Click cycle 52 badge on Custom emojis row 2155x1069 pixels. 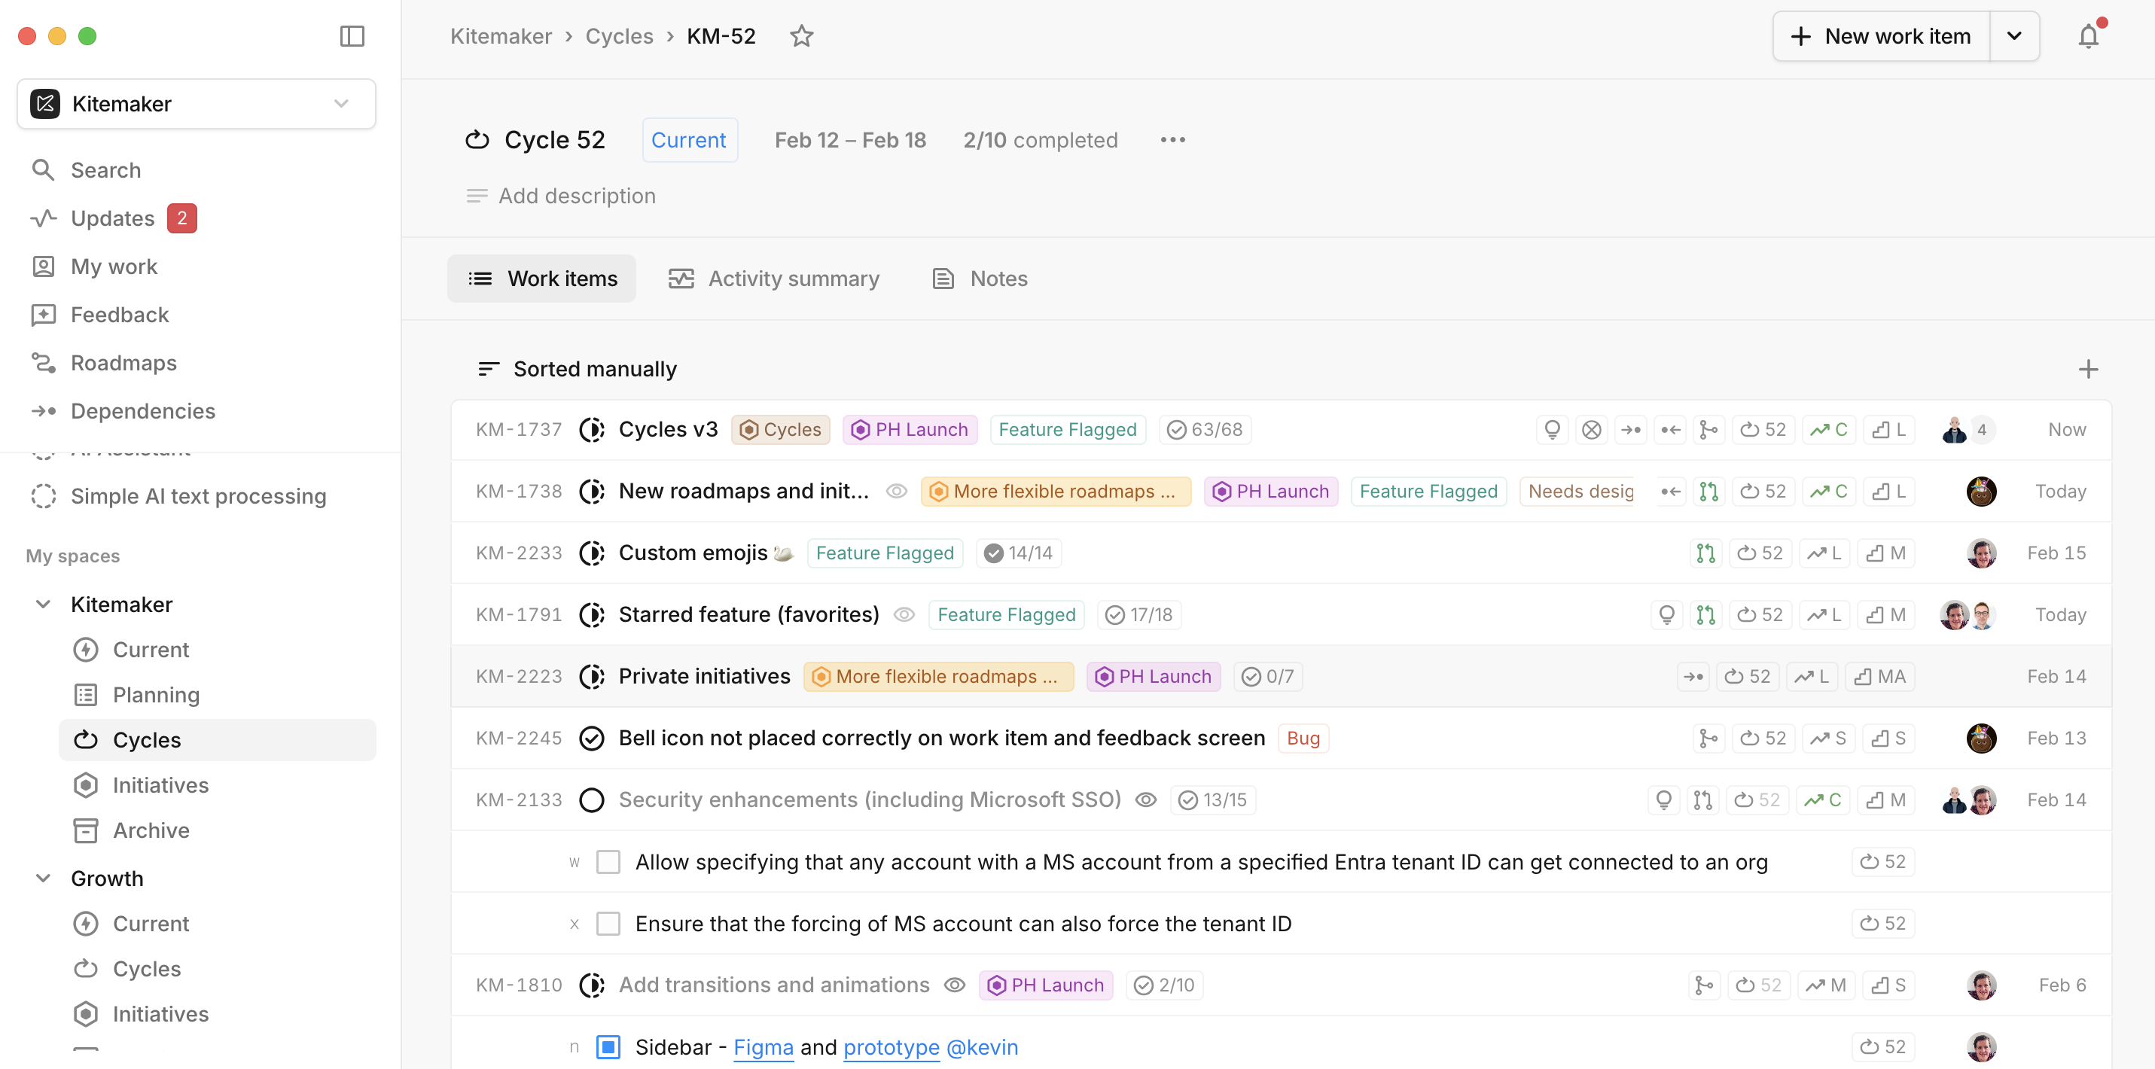click(1760, 553)
